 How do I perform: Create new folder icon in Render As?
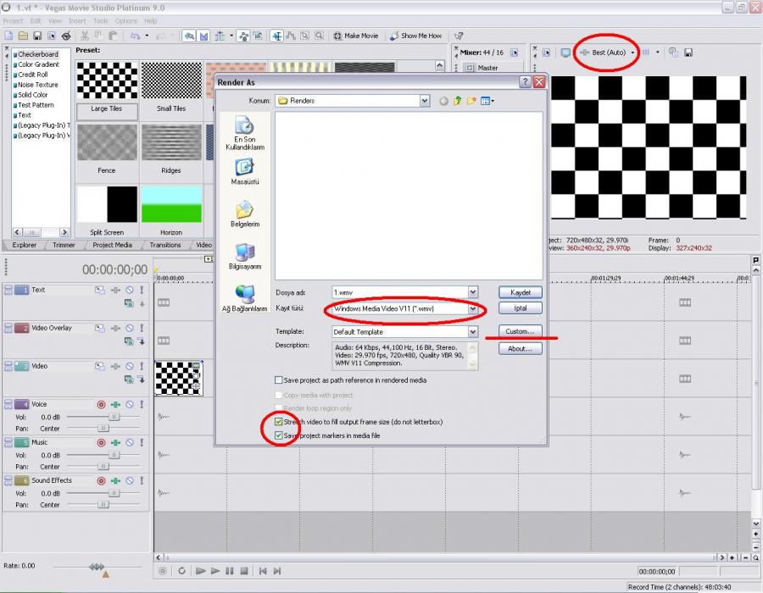pyautogui.click(x=471, y=101)
